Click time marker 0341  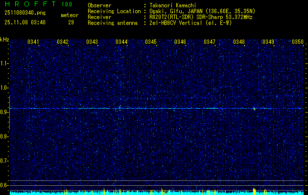33,42
